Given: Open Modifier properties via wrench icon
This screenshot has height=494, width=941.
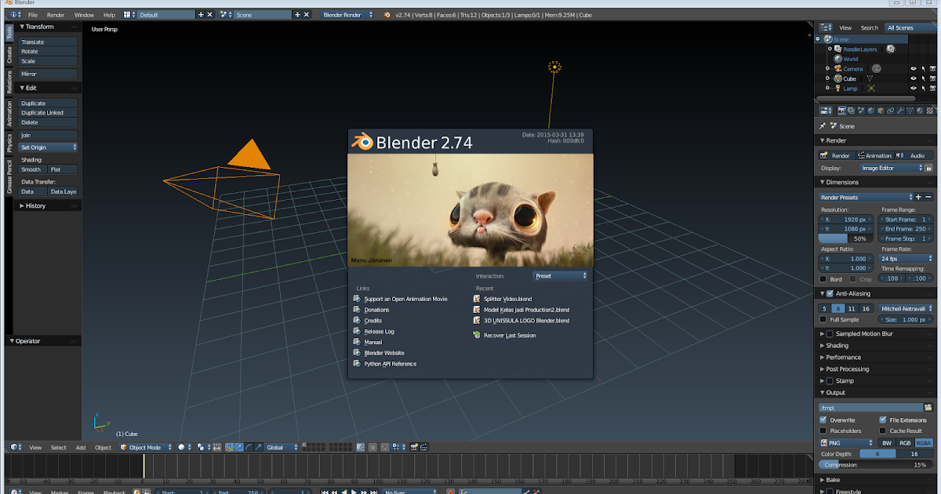Looking at the screenshot, I should click(x=900, y=110).
